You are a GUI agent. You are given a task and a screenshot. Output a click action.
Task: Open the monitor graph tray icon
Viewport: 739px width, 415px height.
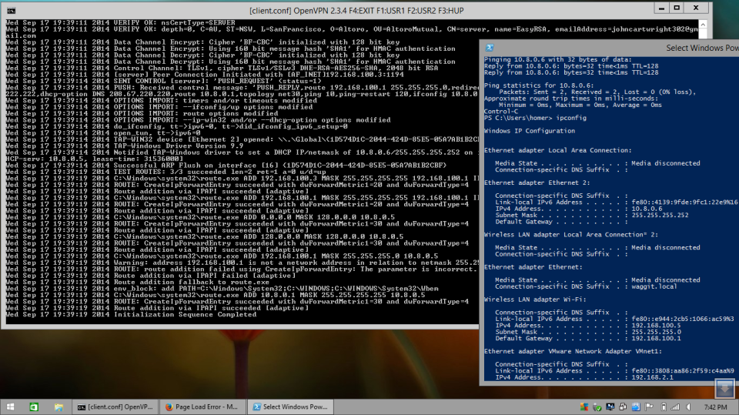point(610,407)
